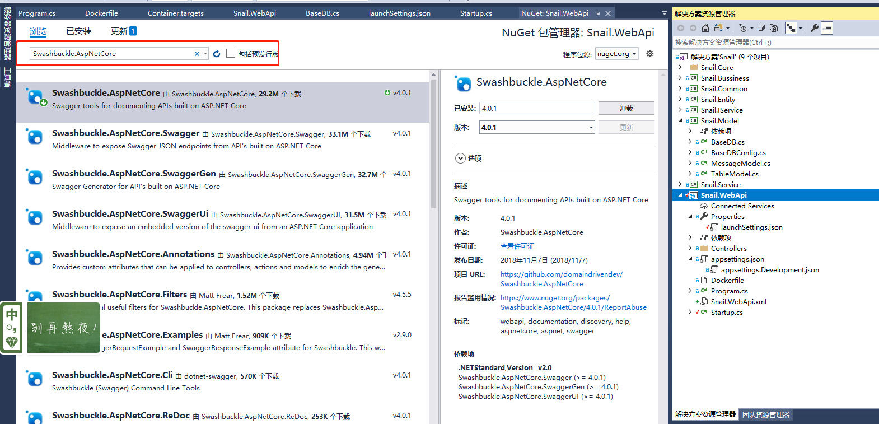Focus the Solution Explorer search box

(775, 43)
